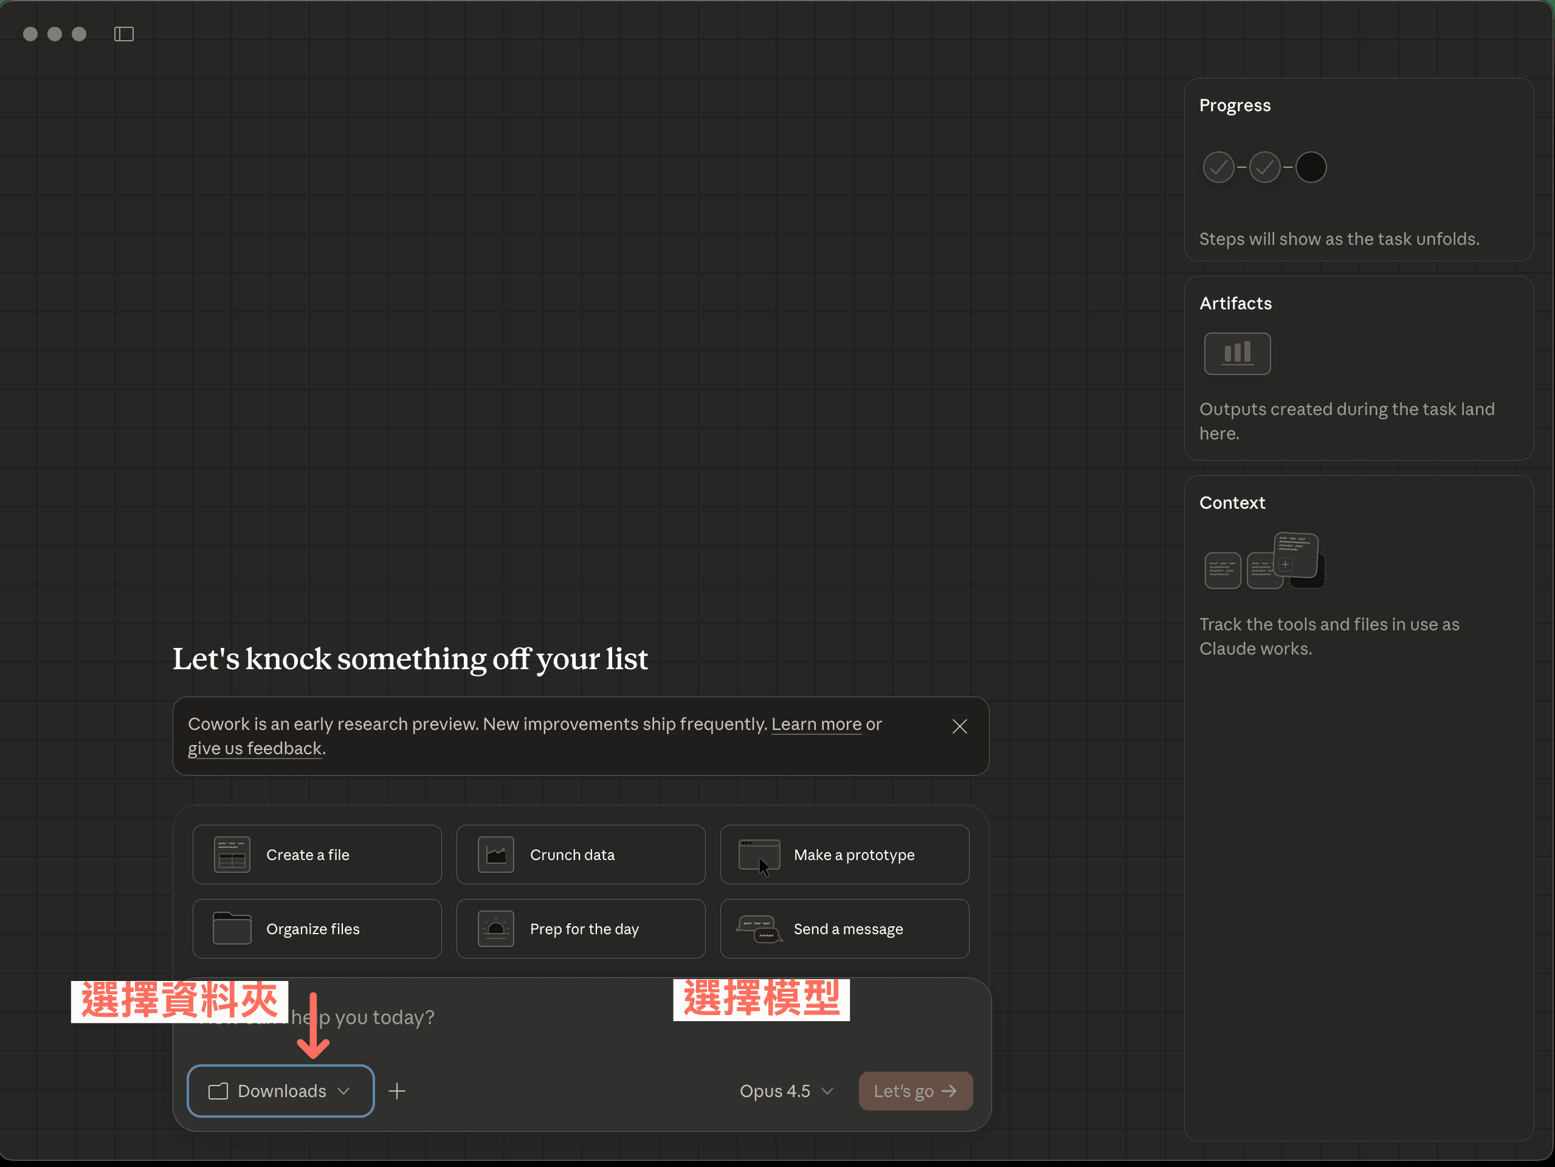1555x1167 pixels.
Task: Click the dark final progress step circle
Action: pyautogui.click(x=1311, y=167)
